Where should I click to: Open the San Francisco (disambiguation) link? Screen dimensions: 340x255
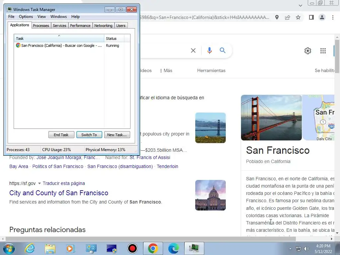pyautogui.click(x=120, y=166)
